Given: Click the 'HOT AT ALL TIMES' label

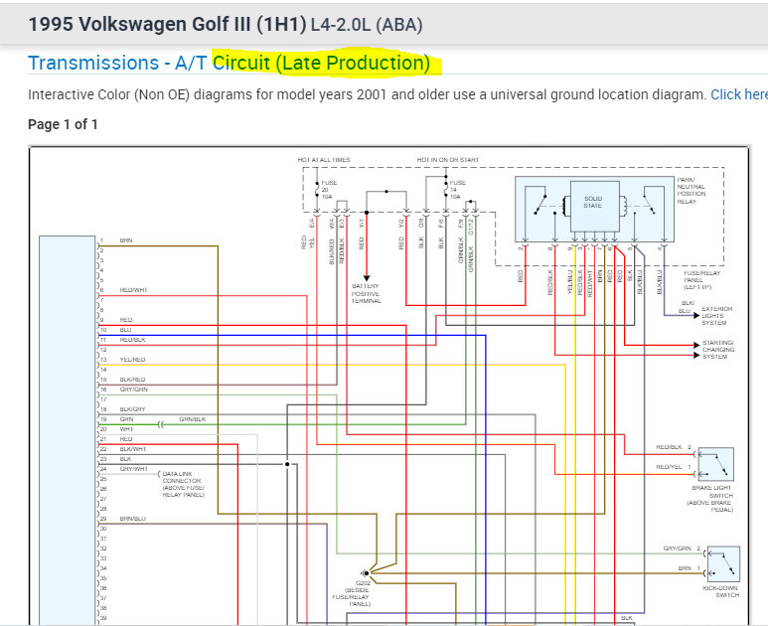Looking at the screenshot, I should (x=324, y=160).
